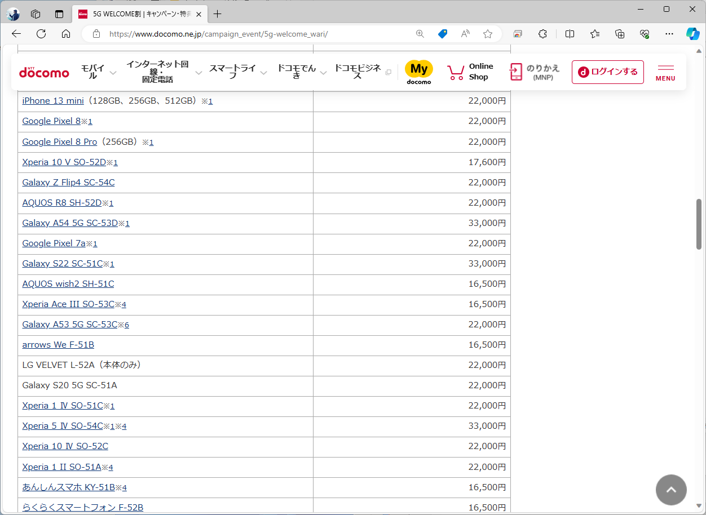Open Xperia 1 II SO-51A link
Viewport: 706px width, 515px height.
click(61, 467)
